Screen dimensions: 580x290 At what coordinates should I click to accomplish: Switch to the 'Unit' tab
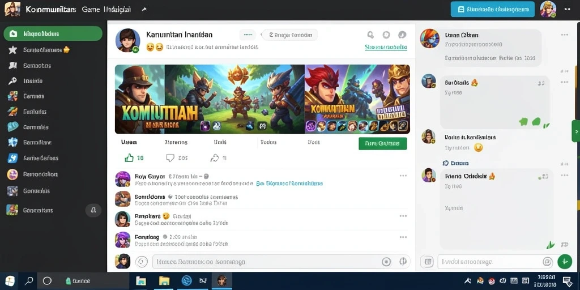click(x=220, y=142)
